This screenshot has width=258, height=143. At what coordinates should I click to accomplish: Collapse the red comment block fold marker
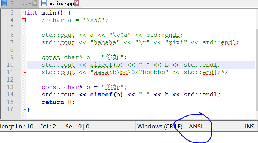24,20
